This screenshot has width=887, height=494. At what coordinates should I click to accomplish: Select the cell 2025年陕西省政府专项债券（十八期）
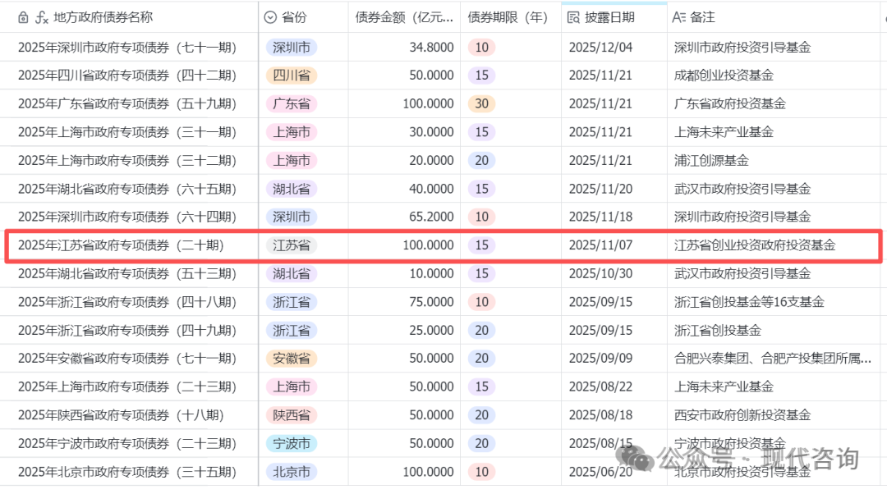129,415
